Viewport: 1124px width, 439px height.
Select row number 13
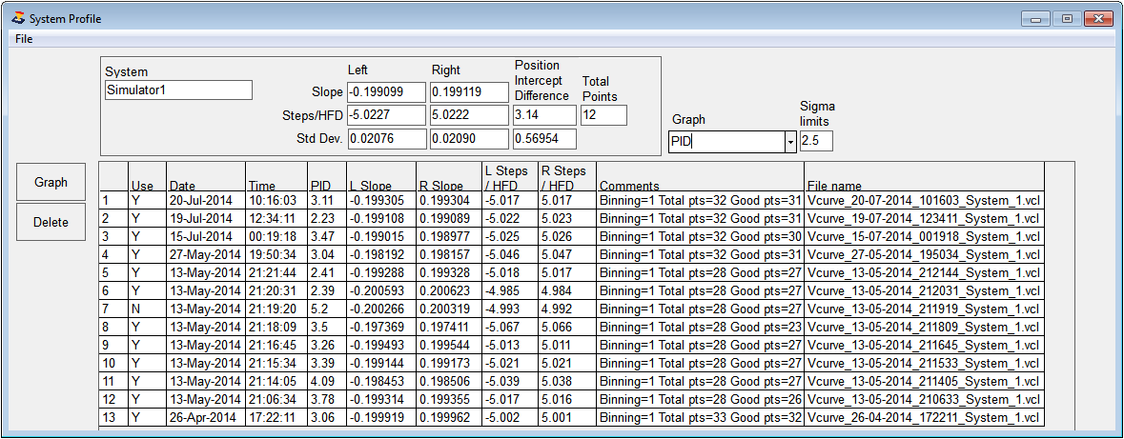[x=113, y=418]
